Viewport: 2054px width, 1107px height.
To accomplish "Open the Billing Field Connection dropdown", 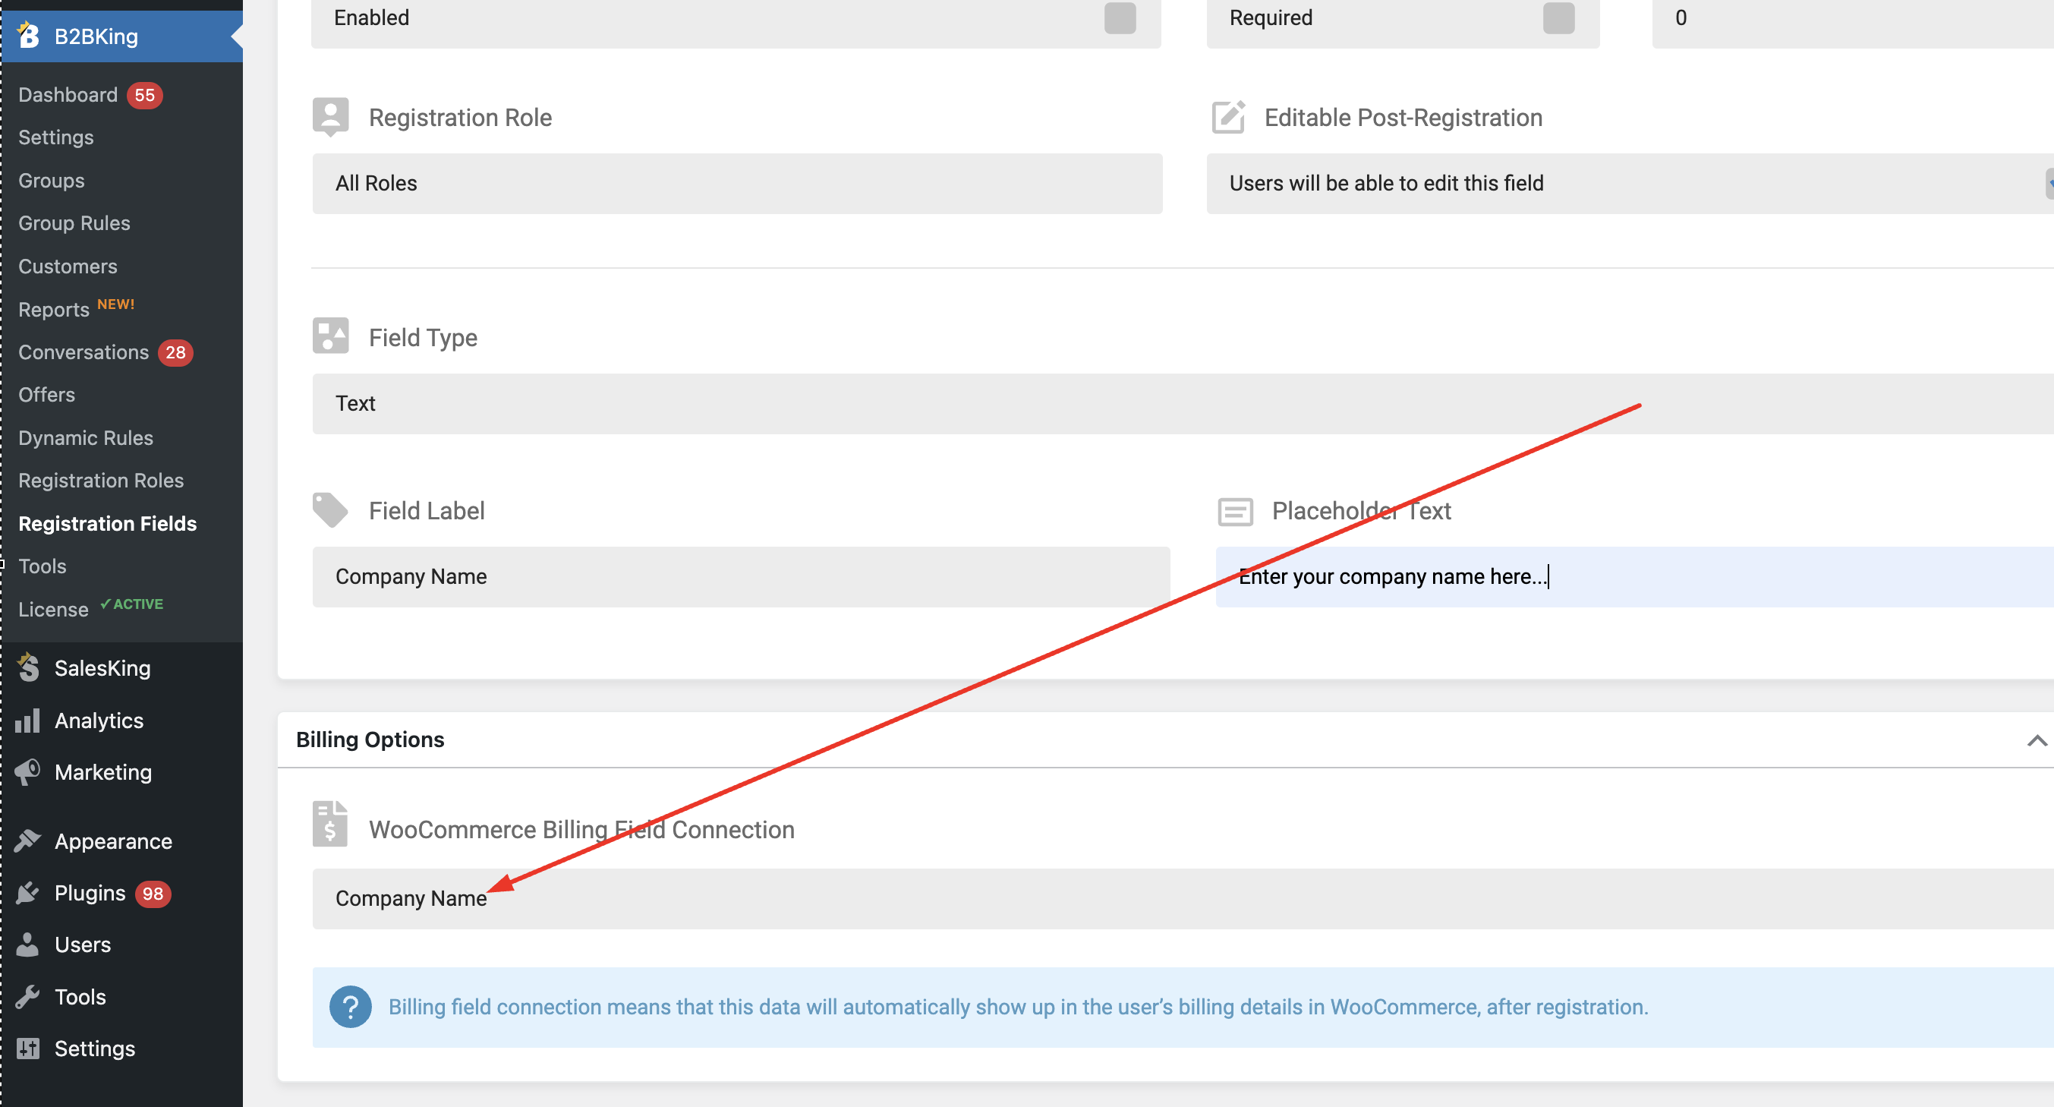I will pos(1183,898).
